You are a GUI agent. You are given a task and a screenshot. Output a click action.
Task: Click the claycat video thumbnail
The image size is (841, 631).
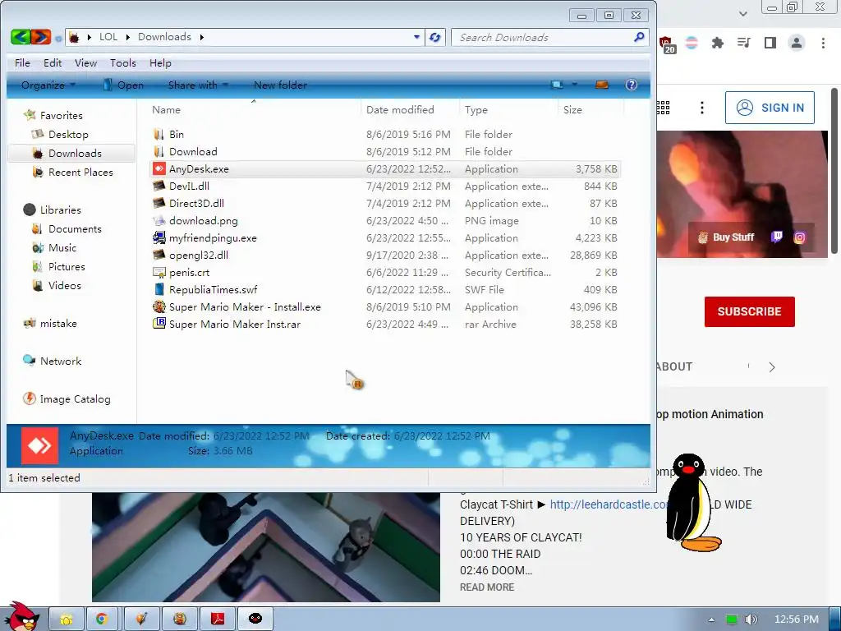[265, 546]
